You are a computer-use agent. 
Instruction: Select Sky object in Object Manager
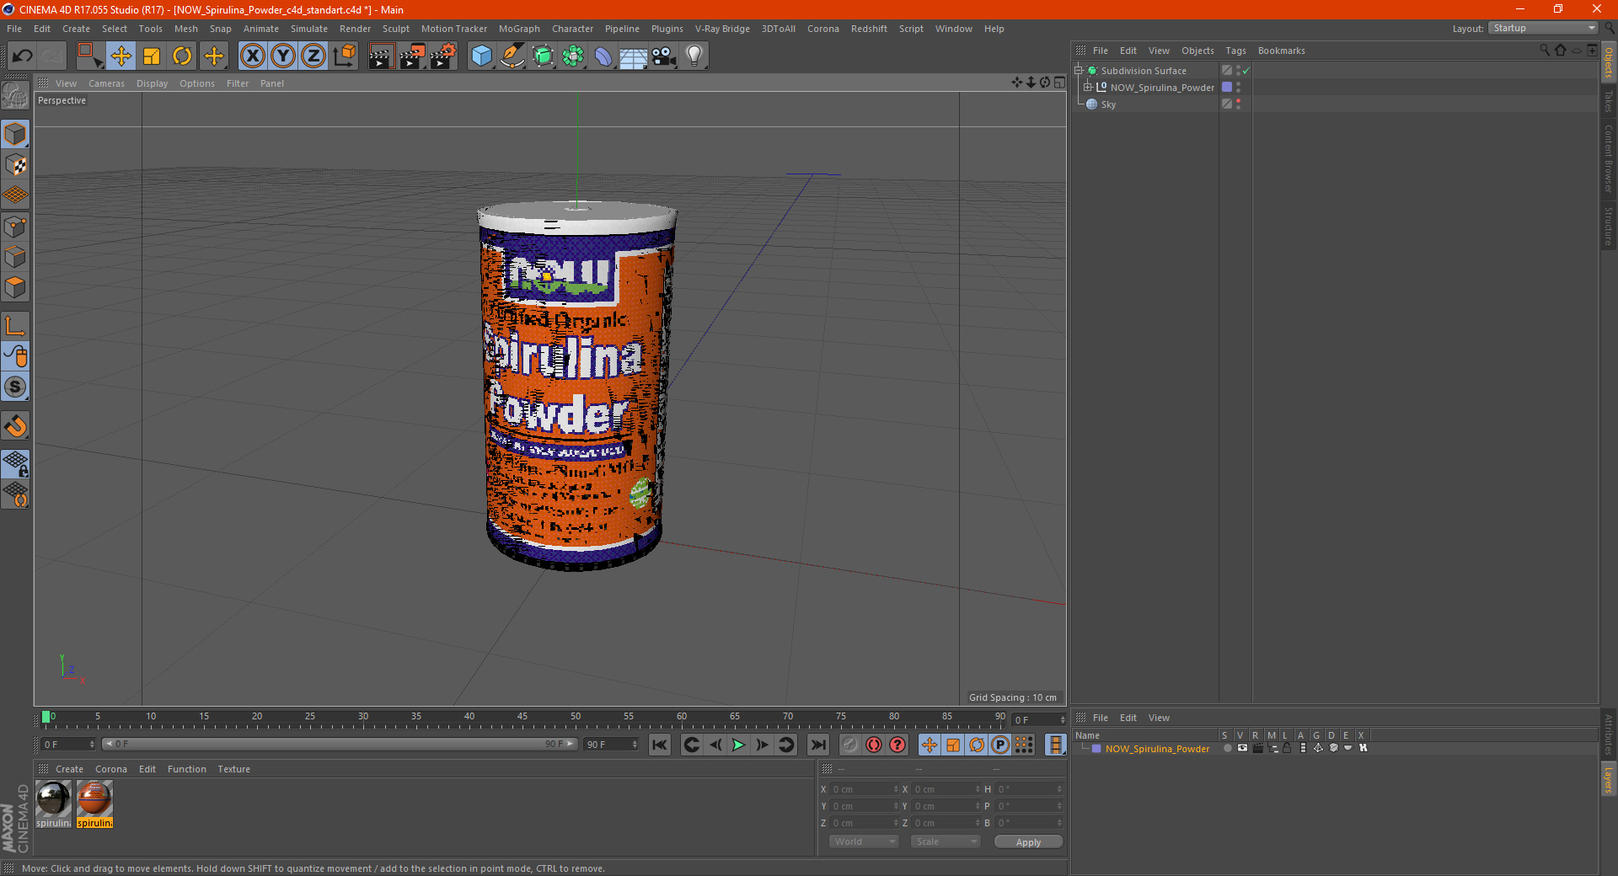click(x=1108, y=104)
